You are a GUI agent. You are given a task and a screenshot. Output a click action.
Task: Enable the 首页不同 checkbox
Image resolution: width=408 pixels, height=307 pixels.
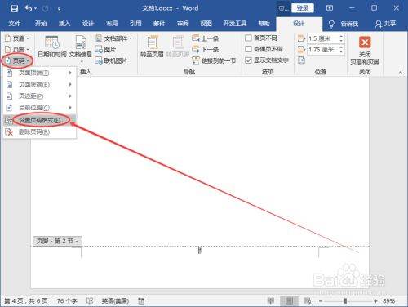point(248,38)
